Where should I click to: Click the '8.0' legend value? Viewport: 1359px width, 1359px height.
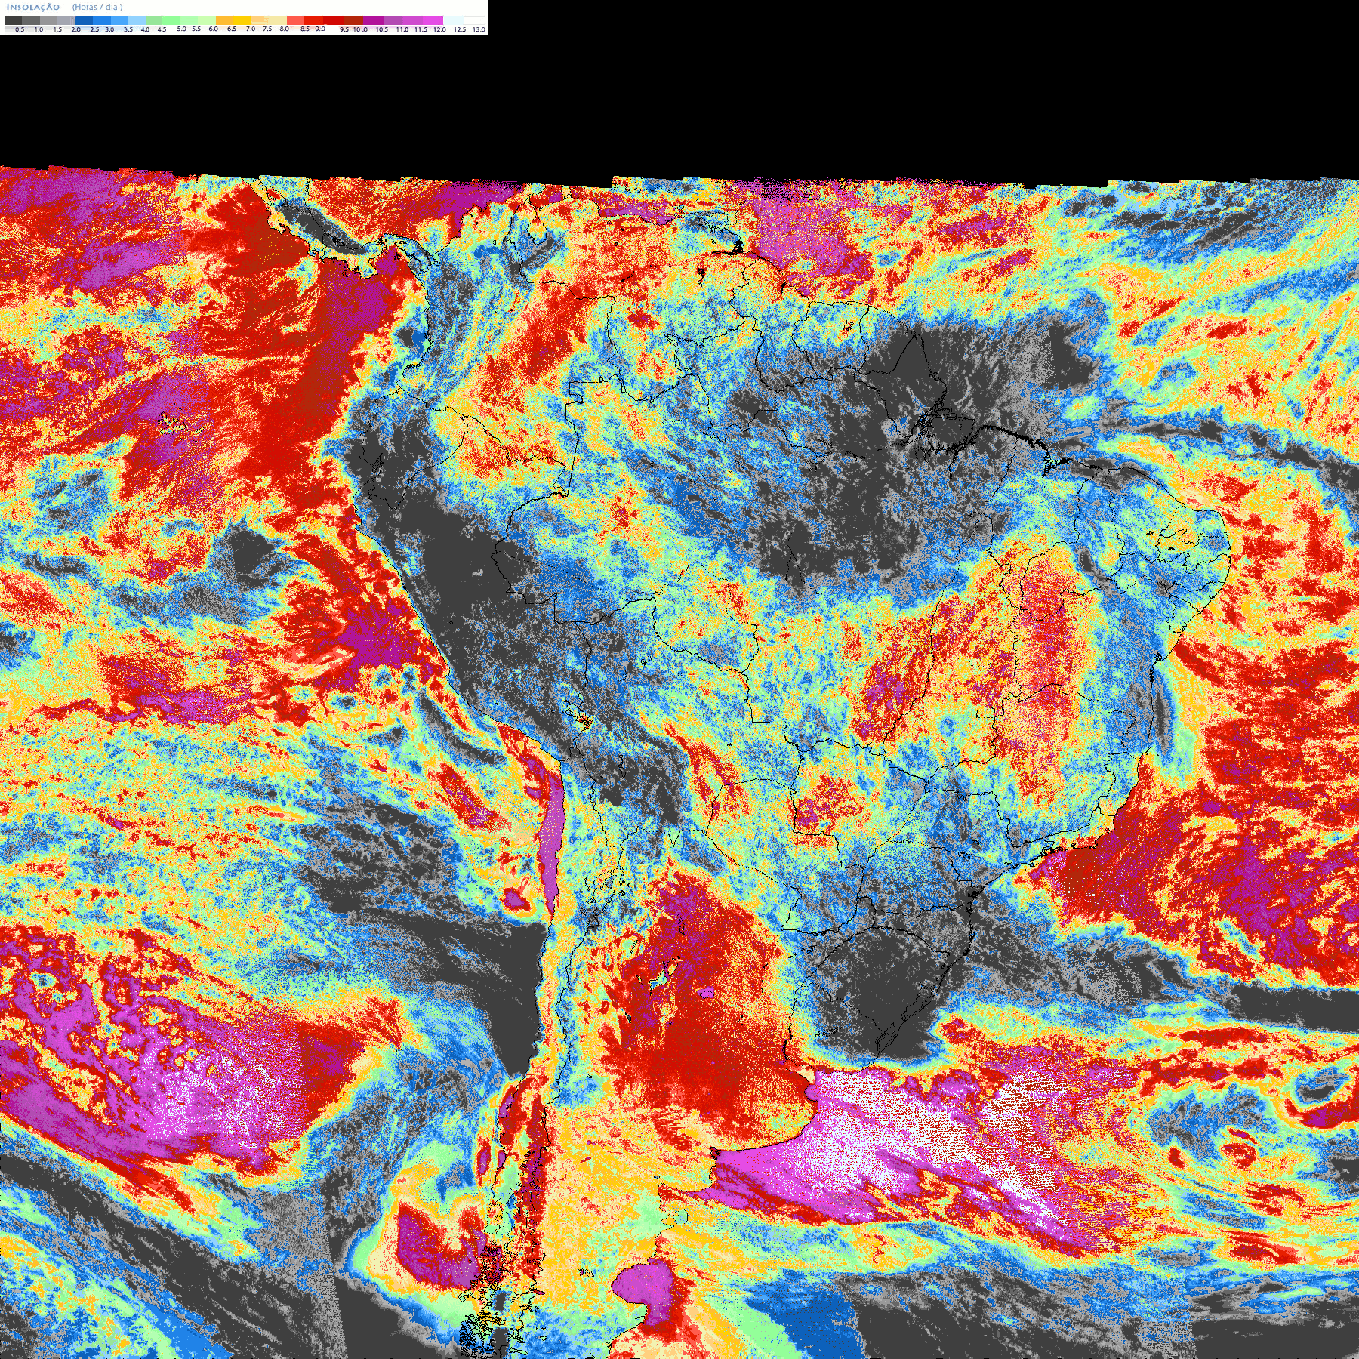coord(284,29)
